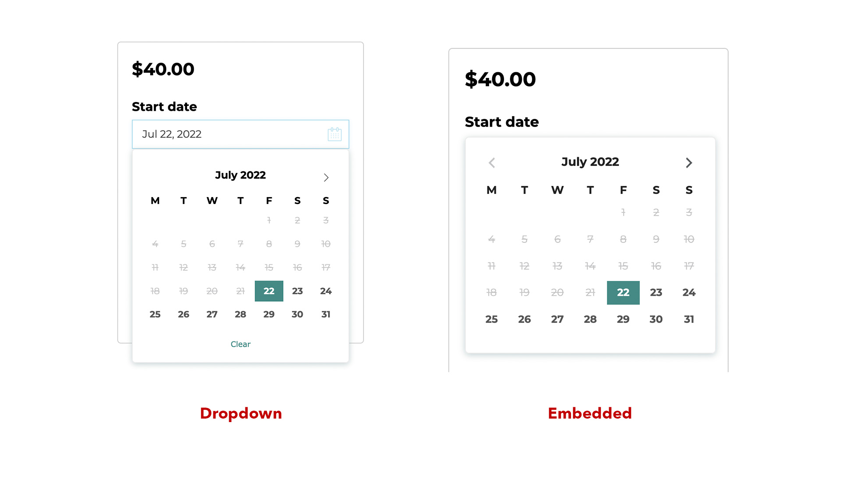
Task: Click the calendar icon in the date field
Action: coord(334,134)
